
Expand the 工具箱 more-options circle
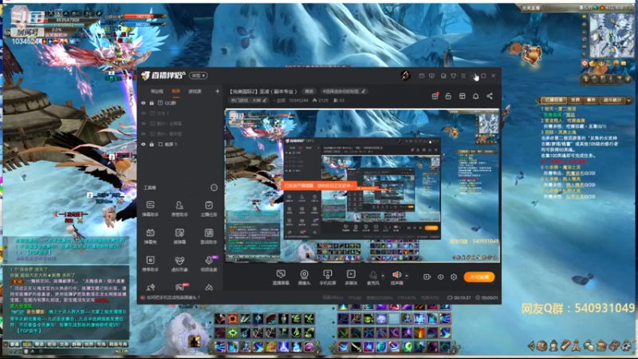(x=214, y=187)
